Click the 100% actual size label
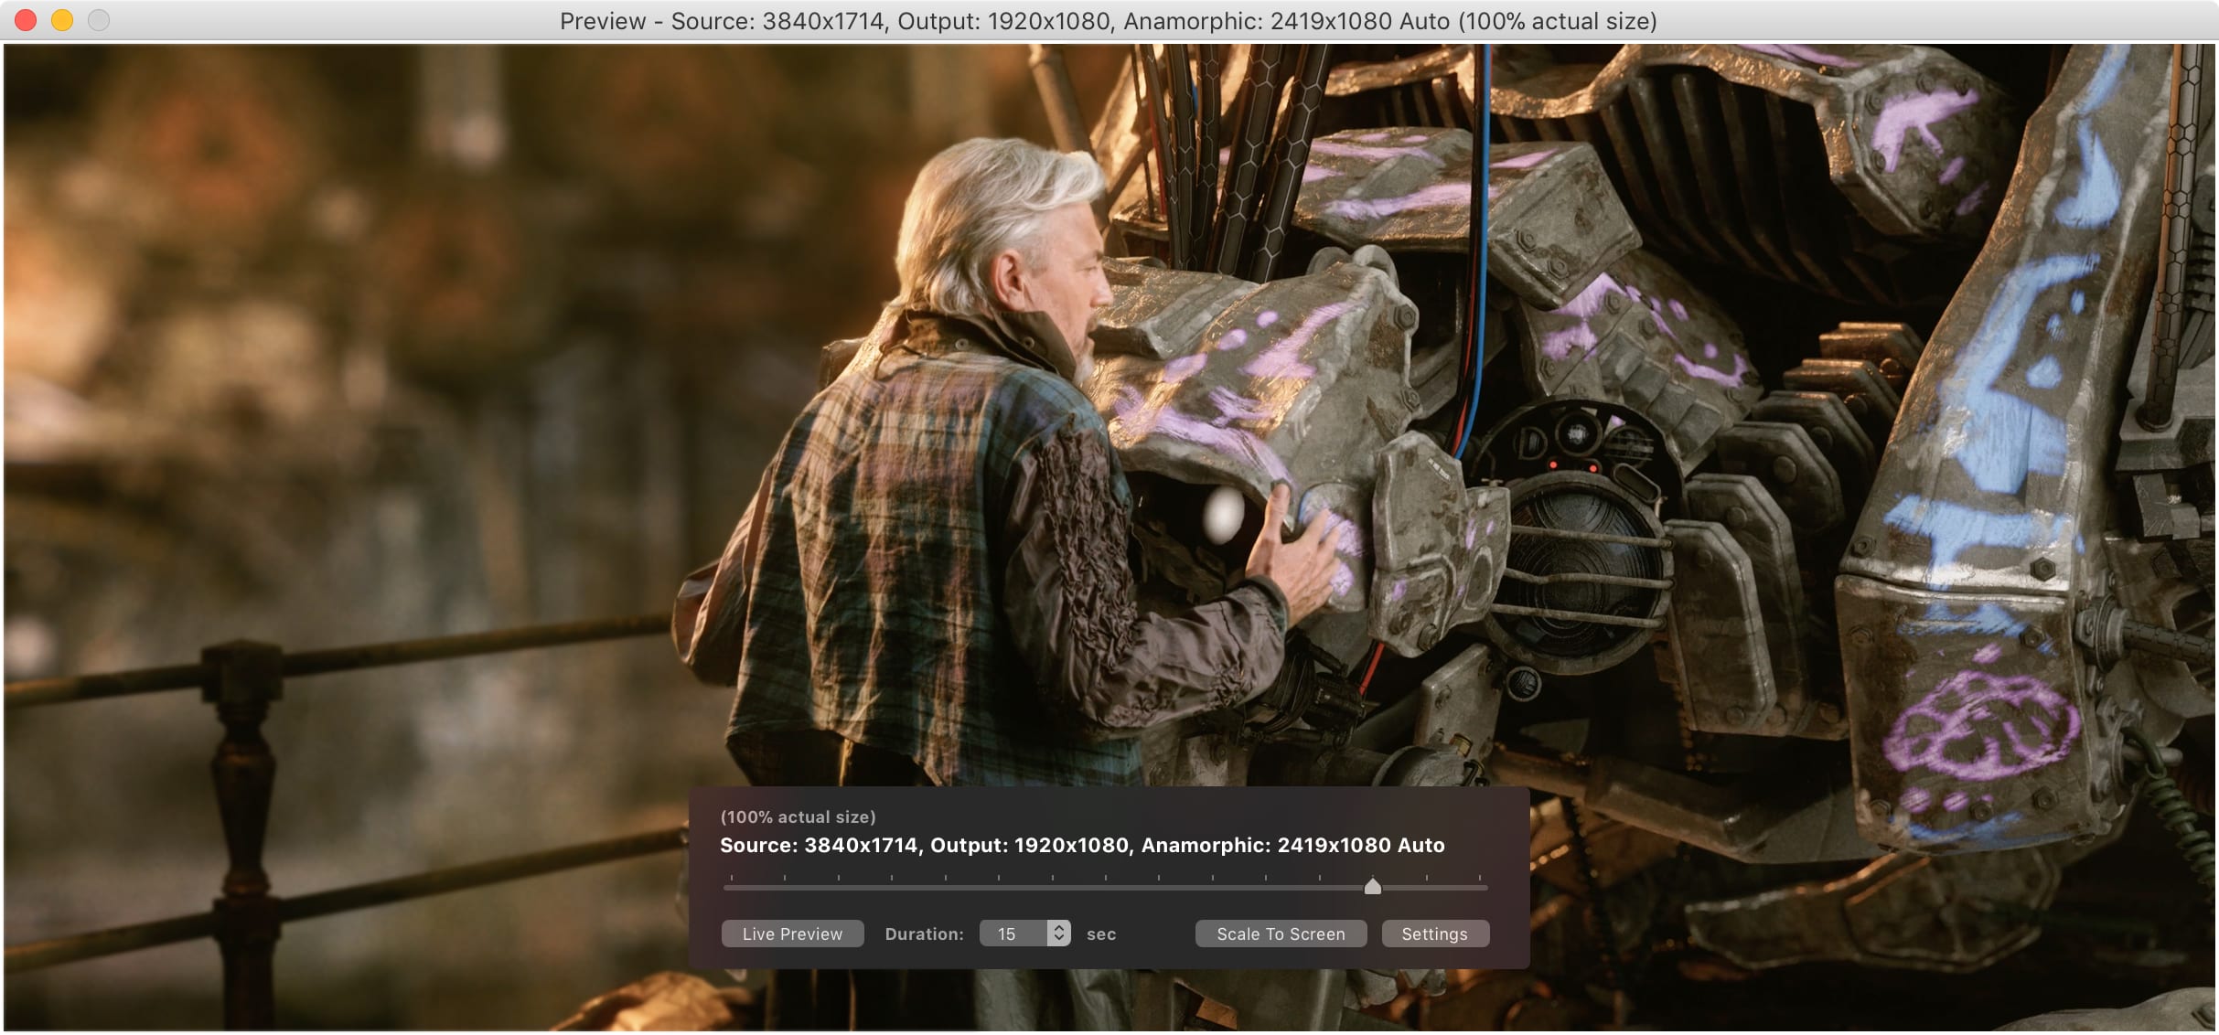The image size is (2219, 1035). pyautogui.click(x=799, y=816)
